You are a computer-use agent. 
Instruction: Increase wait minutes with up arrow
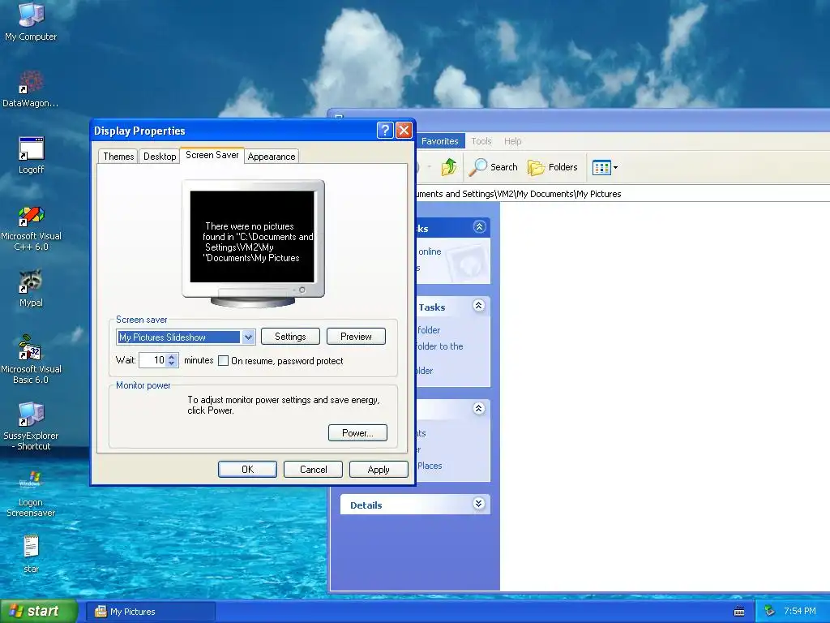tap(171, 357)
